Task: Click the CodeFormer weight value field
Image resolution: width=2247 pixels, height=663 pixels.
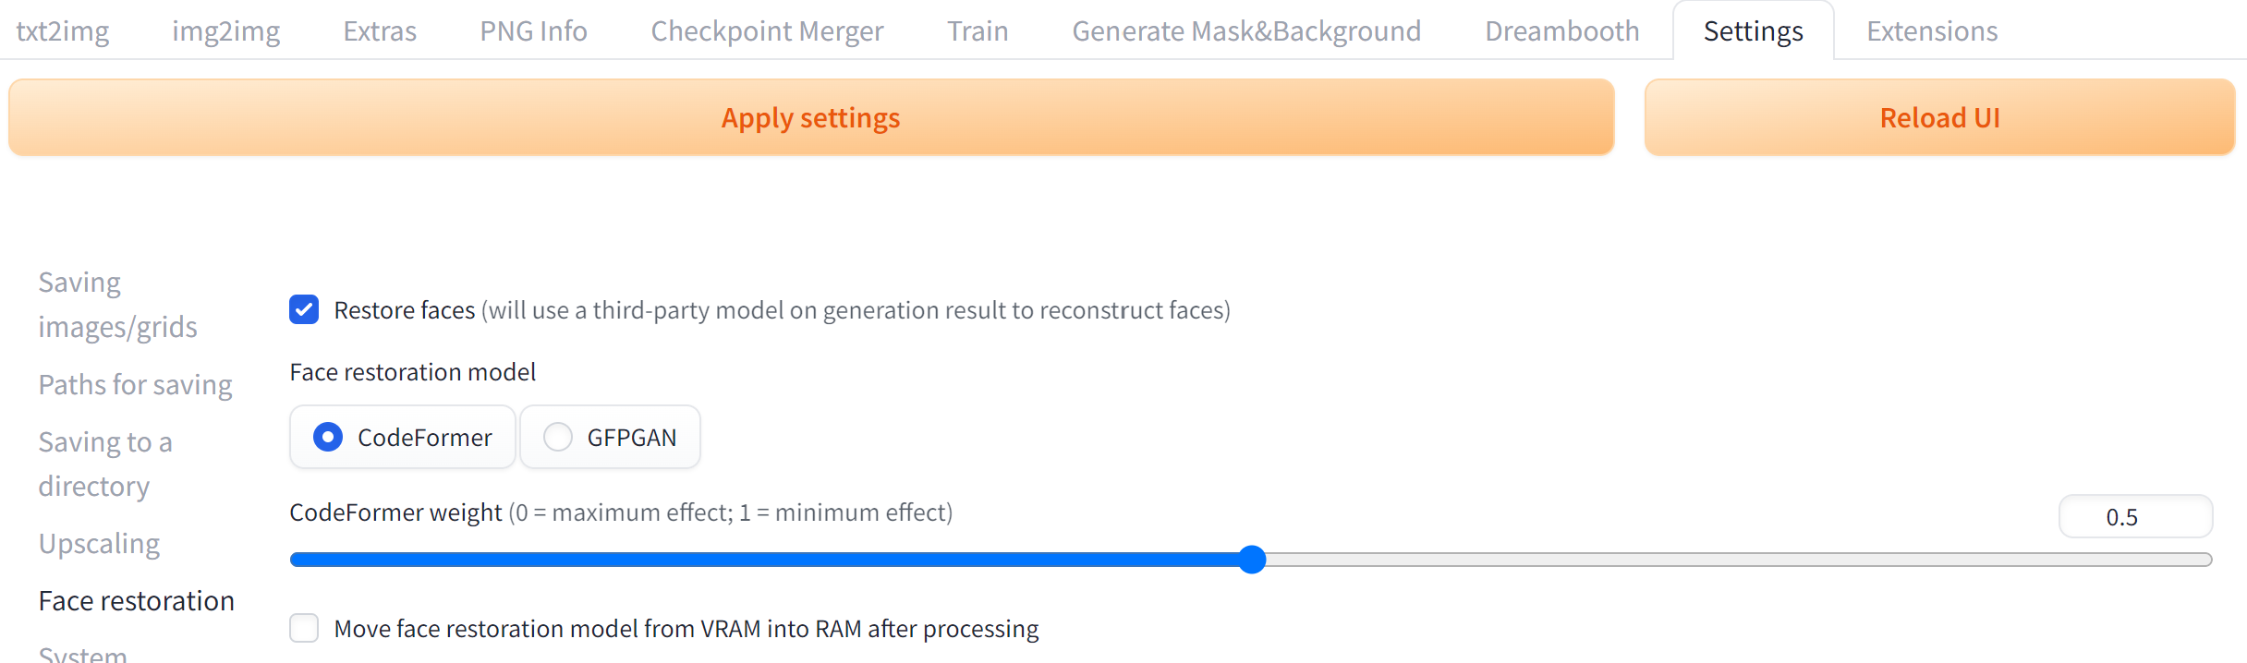Action: pyautogui.click(x=2134, y=517)
